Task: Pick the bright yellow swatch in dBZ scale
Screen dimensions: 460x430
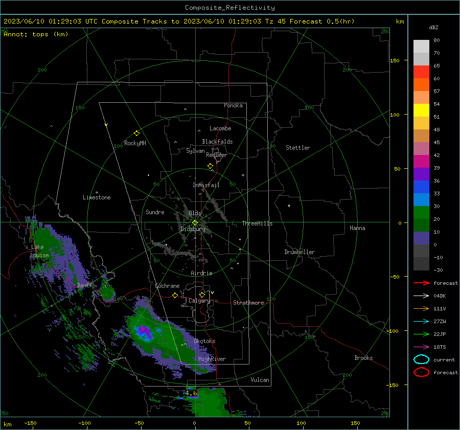Action: pos(421,110)
